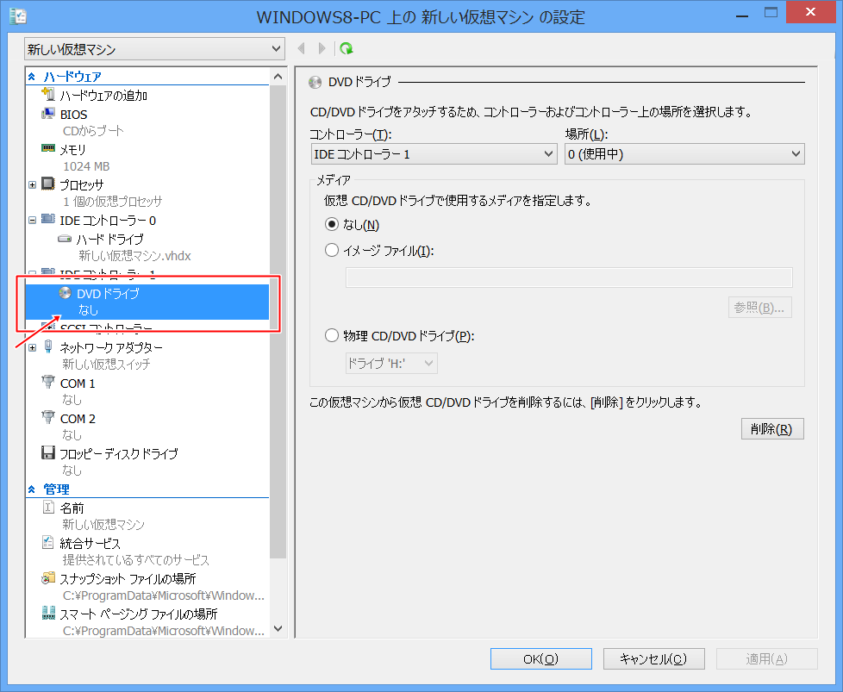Viewport: 843px width, 692px height.
Task: Click 新しい仮想スイッチ text
Action: click(106, 364)
